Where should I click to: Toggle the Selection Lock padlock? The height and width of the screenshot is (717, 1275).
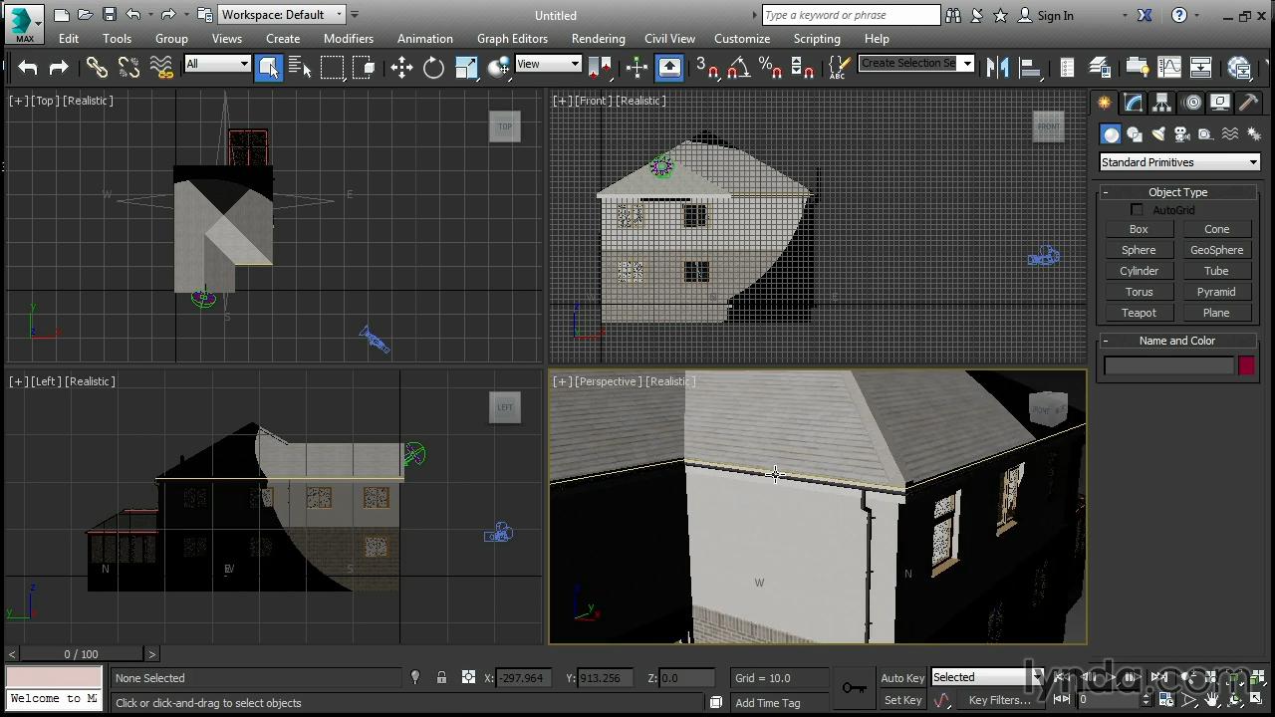click(x=441, y=678)
